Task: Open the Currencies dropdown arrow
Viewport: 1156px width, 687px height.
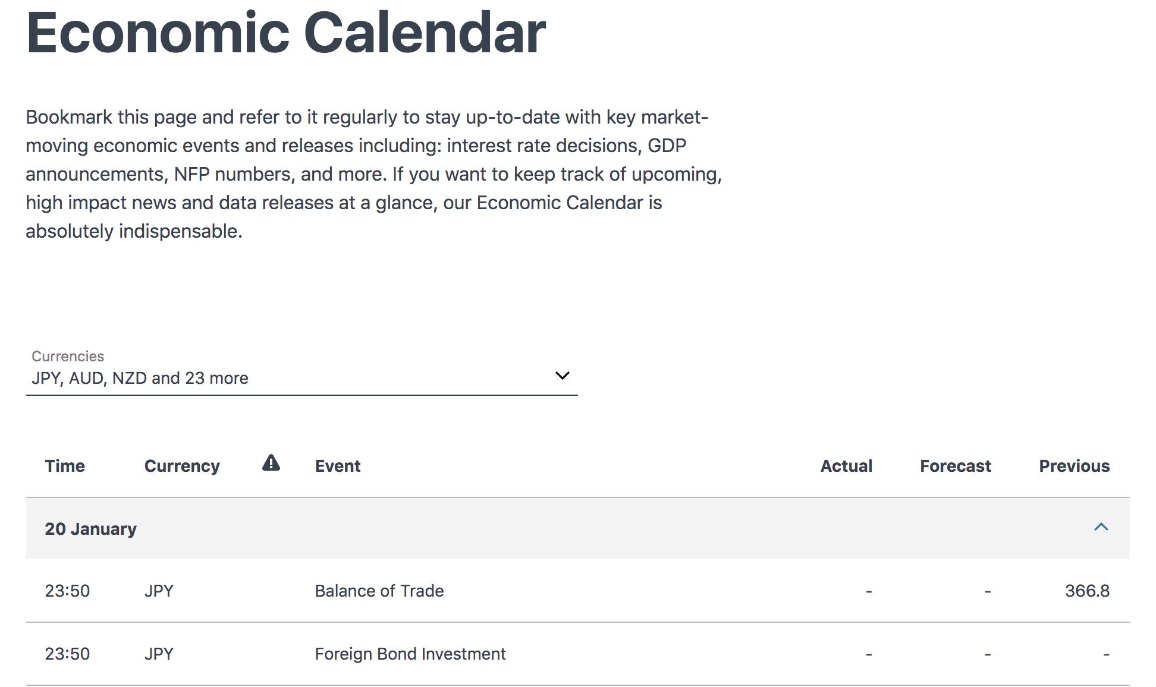Action: click(x=562, y=376)
